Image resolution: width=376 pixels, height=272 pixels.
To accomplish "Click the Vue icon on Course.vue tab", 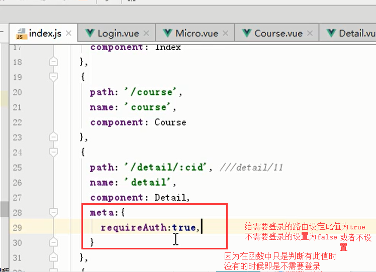I will [246, 33].
